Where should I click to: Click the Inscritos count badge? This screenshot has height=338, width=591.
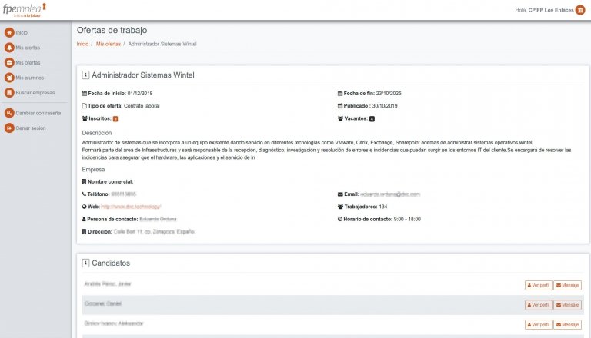[x=115, y=119]
